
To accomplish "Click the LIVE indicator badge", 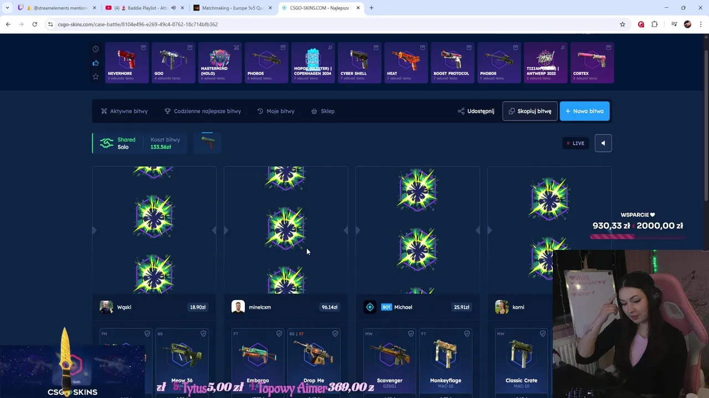I will coord(576,143).
